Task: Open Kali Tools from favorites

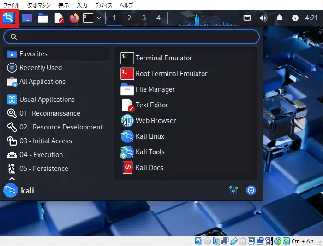Action: pyautogui.click(x=185, y=152)
